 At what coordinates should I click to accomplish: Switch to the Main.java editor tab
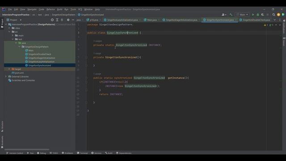152,20
